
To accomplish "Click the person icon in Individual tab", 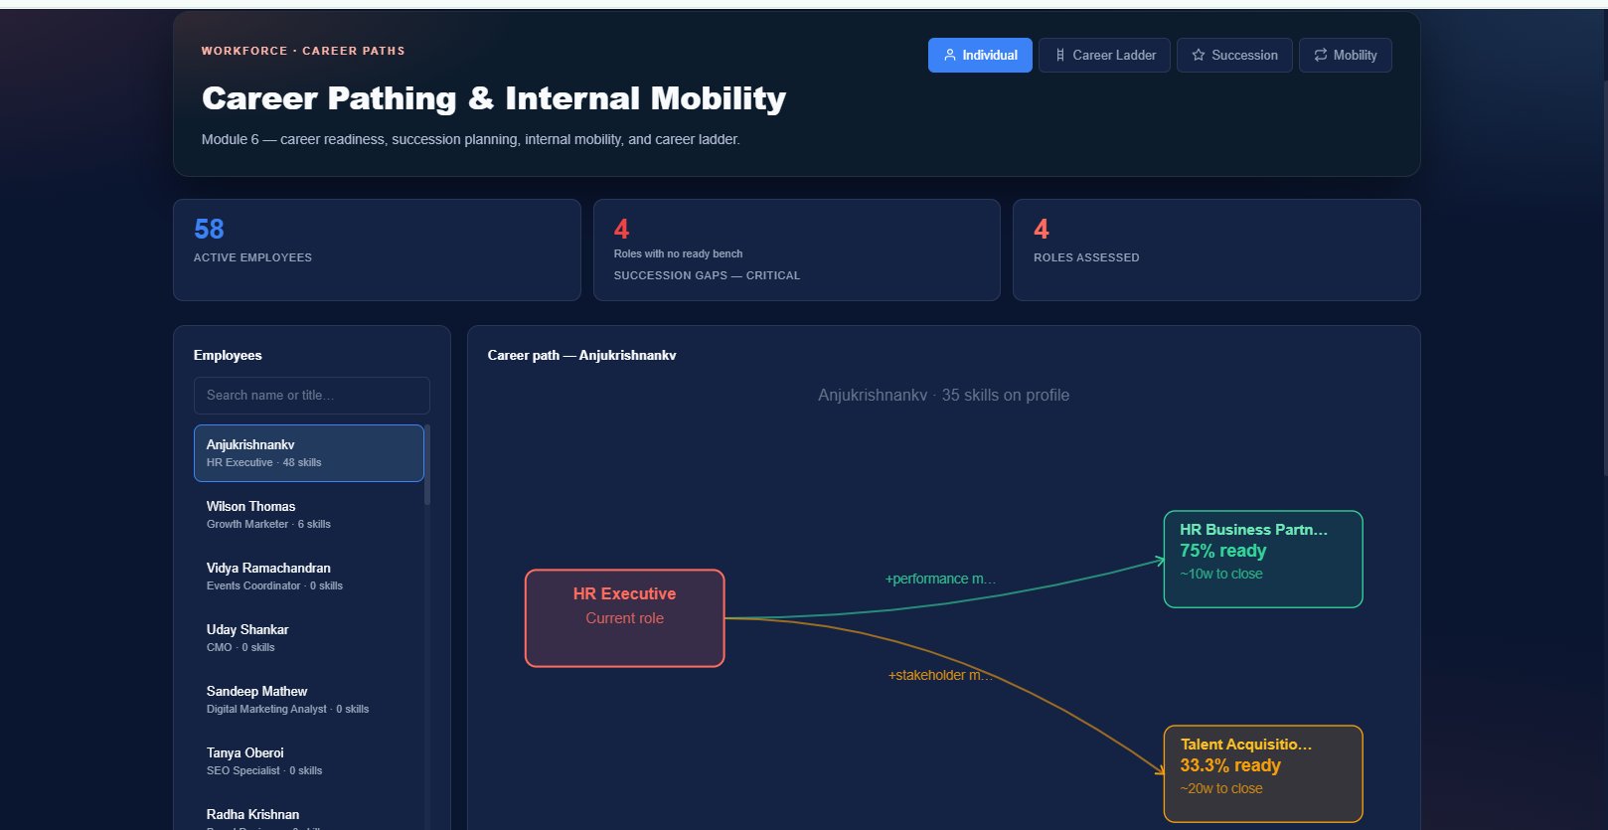I will click(949, 56).
